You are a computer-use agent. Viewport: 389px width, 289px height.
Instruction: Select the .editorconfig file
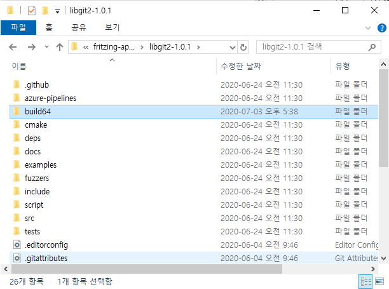pos(194,245)
